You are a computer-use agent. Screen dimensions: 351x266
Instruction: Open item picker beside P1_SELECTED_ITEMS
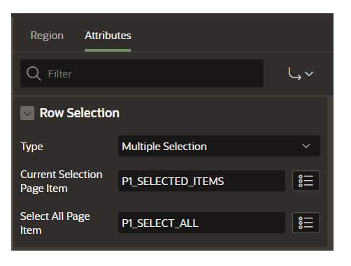[x=306, y=181]
